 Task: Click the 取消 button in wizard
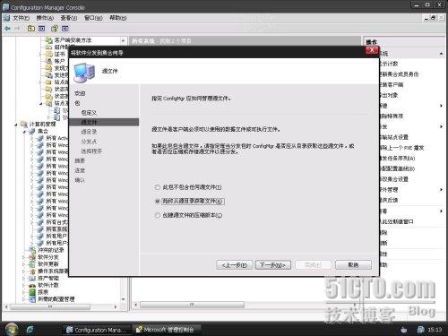click(x=353, y=265)
